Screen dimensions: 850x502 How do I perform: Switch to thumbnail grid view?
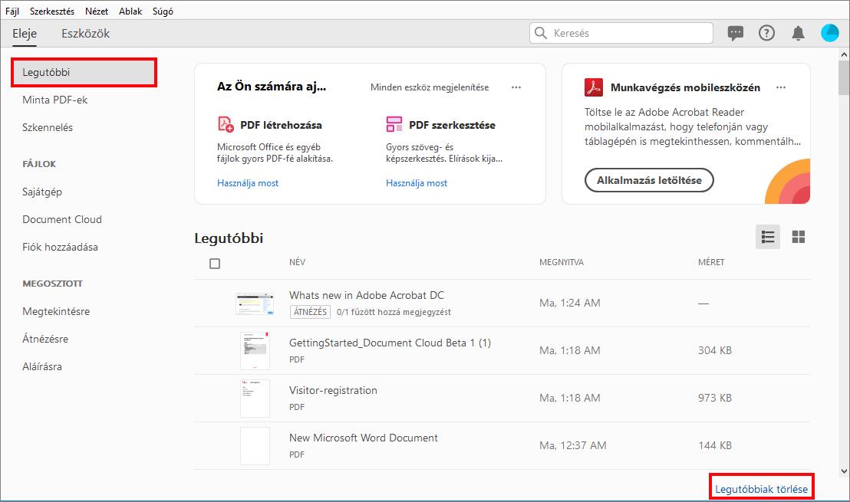tap(799, 238)
